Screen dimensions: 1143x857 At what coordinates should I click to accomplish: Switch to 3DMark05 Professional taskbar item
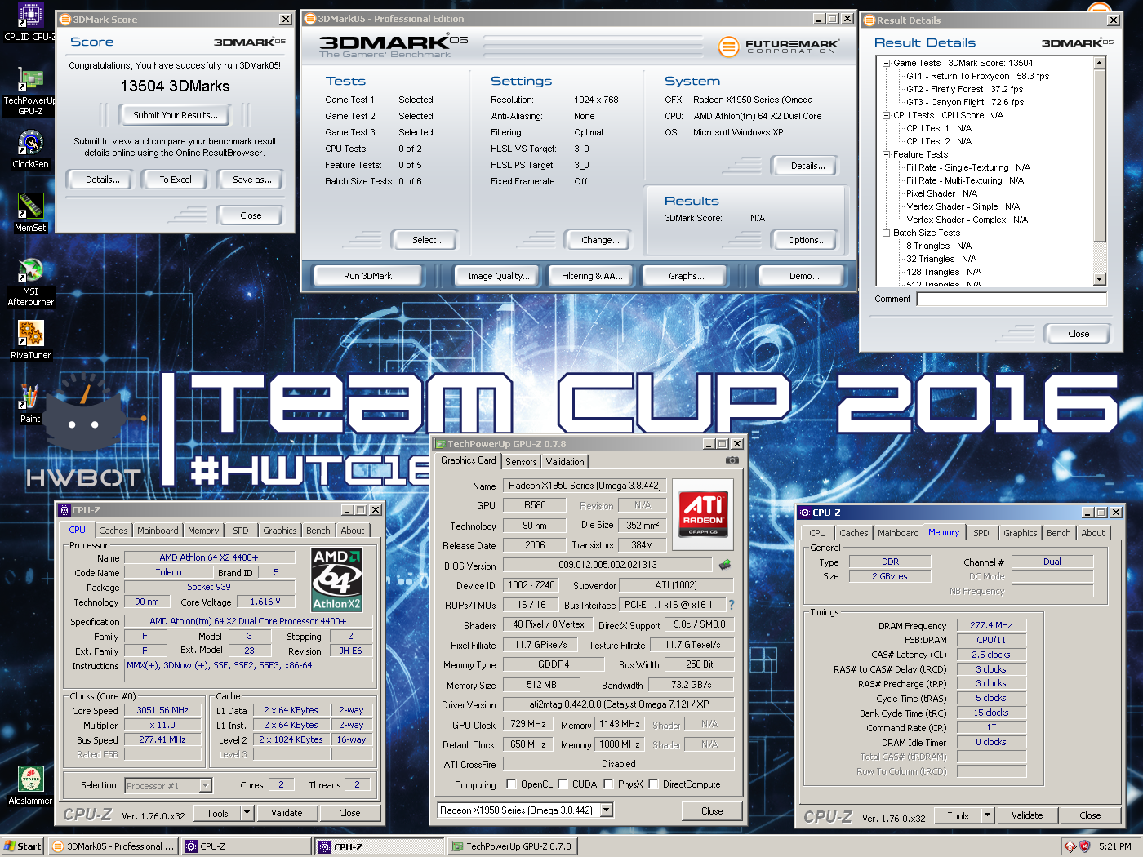point(113,846)
